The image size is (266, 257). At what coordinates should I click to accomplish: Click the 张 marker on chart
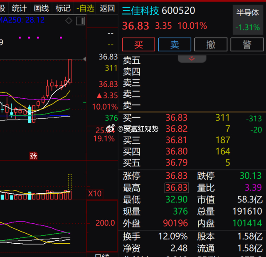(33, 156)
